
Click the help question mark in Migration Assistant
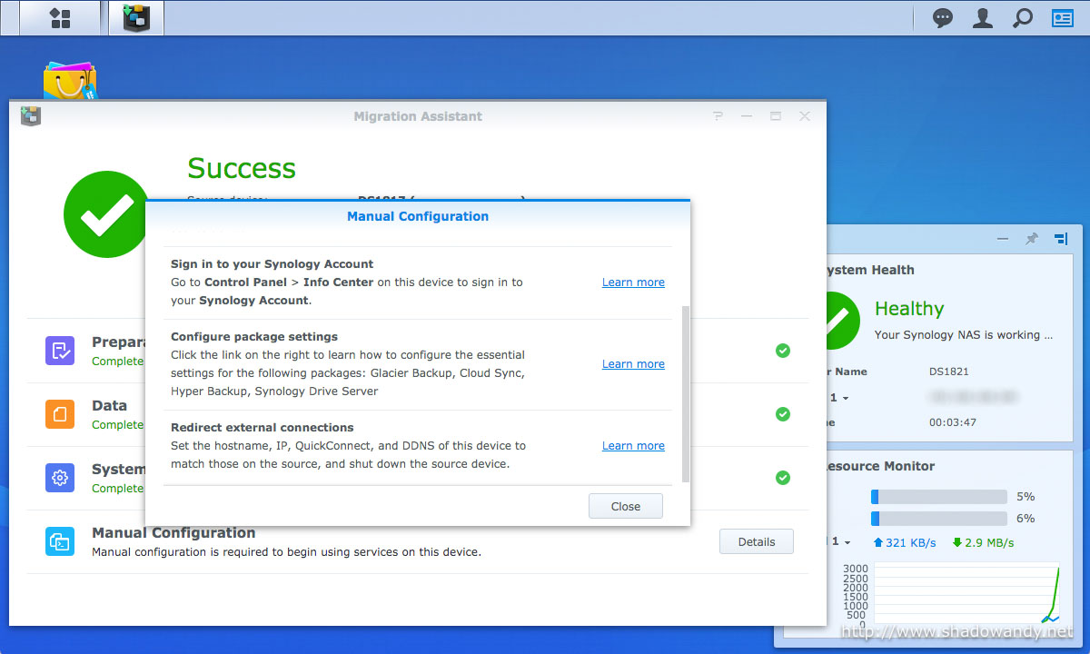tap(718, 116)
